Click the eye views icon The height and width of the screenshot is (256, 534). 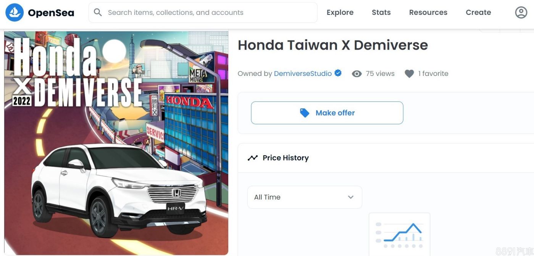click(357, 74)
